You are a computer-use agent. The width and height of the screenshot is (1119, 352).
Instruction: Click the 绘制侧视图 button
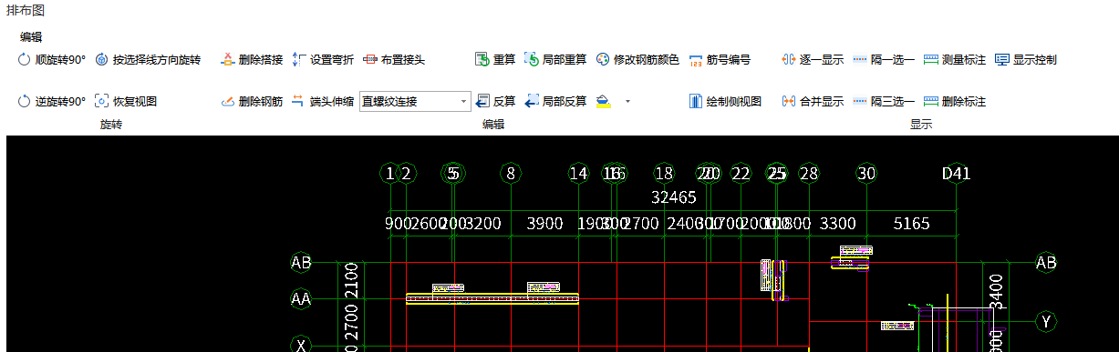click(726, 102)
